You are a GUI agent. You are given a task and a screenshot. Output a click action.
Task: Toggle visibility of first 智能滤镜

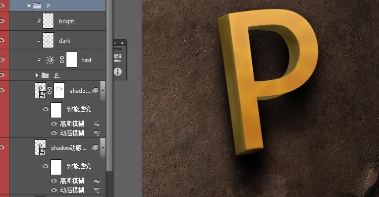(x=46, y=109)
